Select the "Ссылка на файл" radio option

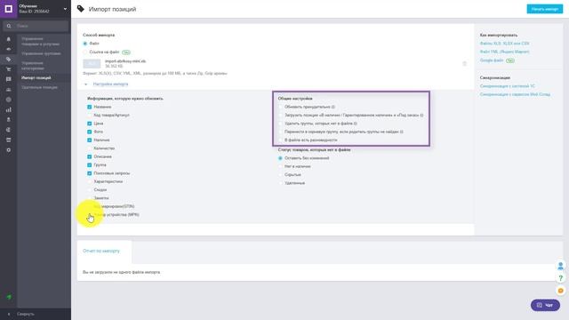[x=85, y=52]
